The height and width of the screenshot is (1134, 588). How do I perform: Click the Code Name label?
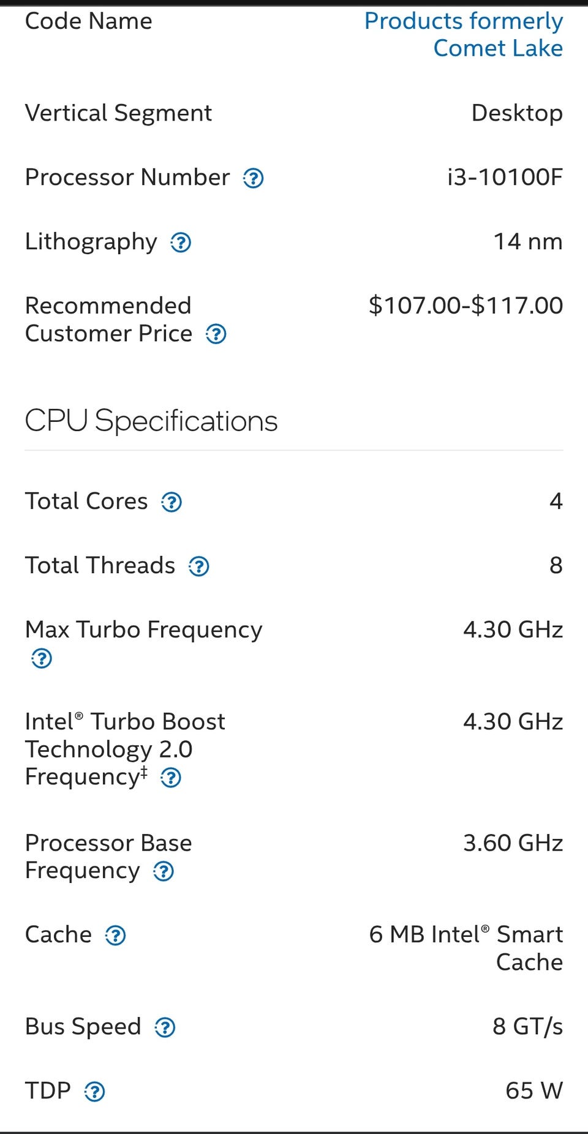(x=89, y=21)
